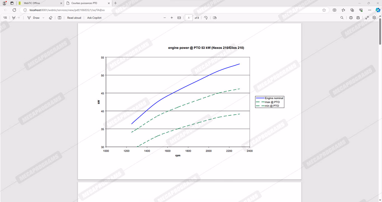Toggle the Add text tool
Image resolution: width=382 pixels, height=202 pixels.
(60, 18)
